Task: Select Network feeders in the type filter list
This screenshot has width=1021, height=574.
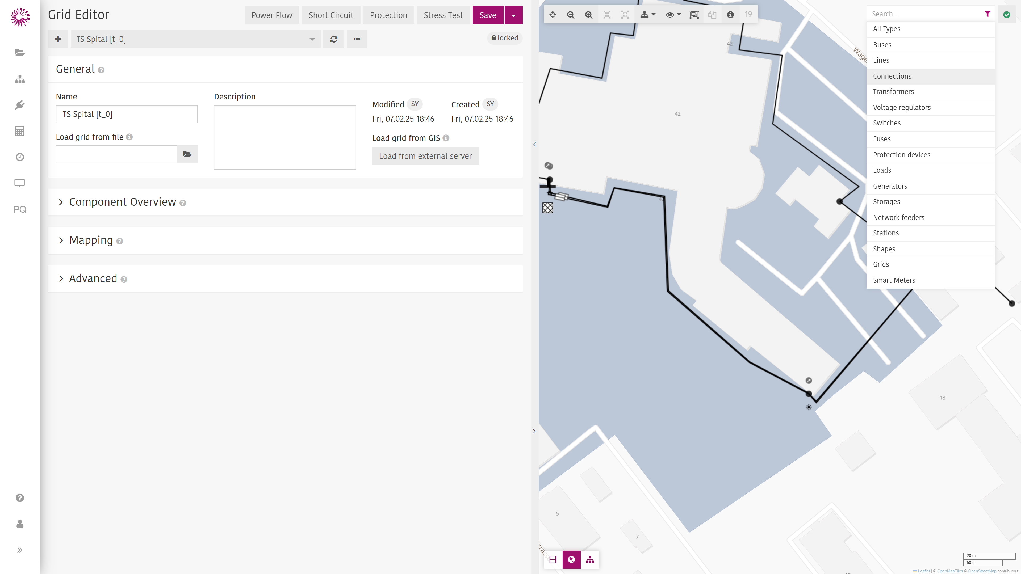Action: pyautogui.click(x=931, y=217)
